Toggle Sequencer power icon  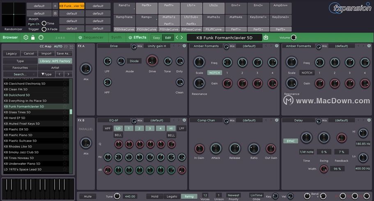[x=80, y=37]
